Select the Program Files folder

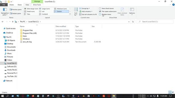(28, 30)
